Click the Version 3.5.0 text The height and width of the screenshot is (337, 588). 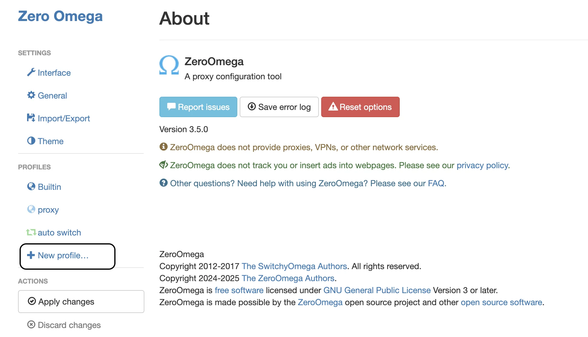[x=183, y=129]
